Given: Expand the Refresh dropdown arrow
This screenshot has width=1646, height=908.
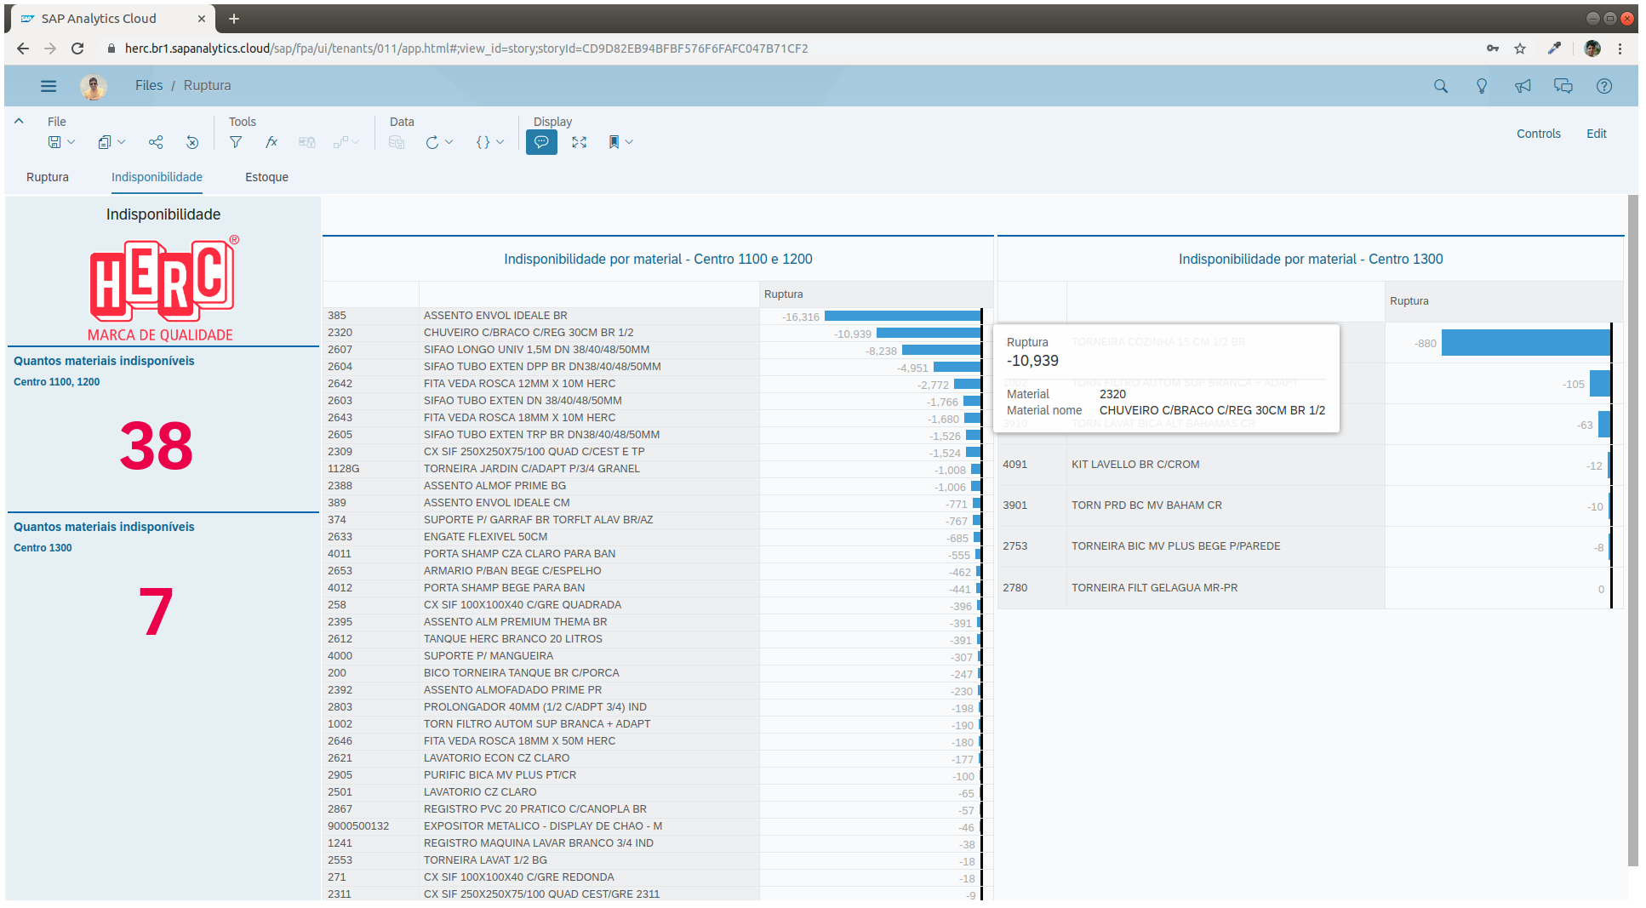Looking at the screenshot, I should point(449,142).
